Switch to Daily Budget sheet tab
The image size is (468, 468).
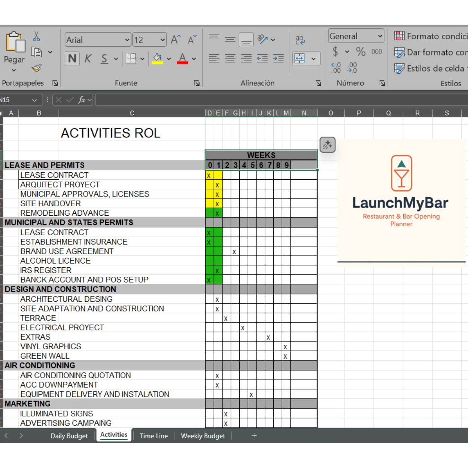[69, 436]
